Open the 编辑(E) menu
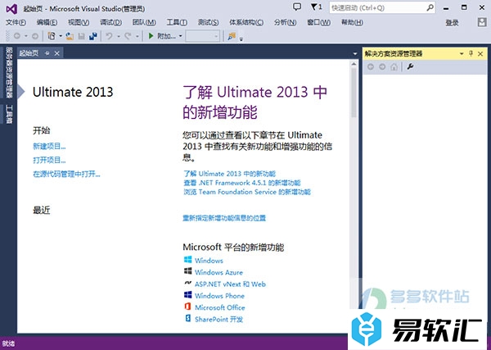 pyautogui.click(x=47, y=22)
